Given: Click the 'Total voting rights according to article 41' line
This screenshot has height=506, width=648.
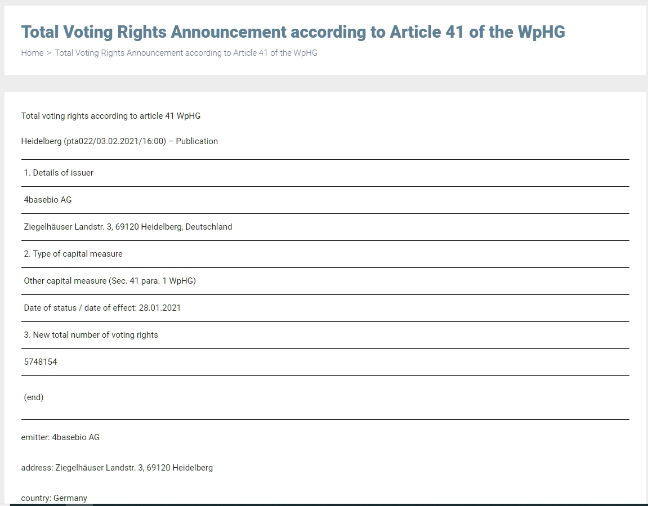Looking at the screenshot, I should point(111,116).
